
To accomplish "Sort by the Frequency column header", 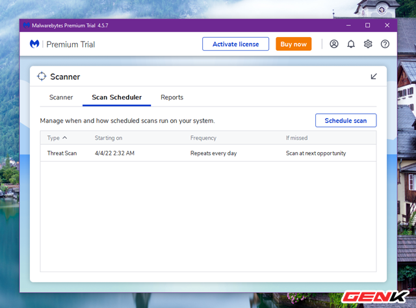I will 203,138.
